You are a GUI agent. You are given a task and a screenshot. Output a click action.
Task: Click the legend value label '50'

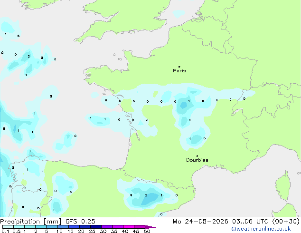click(147, 231)
